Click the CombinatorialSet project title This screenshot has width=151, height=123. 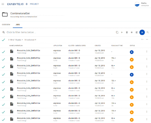20,13
